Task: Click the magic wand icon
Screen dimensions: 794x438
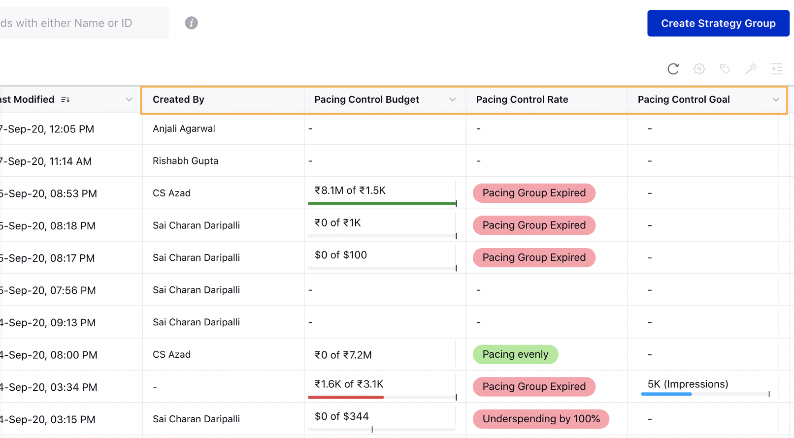Action: pyautogui.click(x=751, y=69)
